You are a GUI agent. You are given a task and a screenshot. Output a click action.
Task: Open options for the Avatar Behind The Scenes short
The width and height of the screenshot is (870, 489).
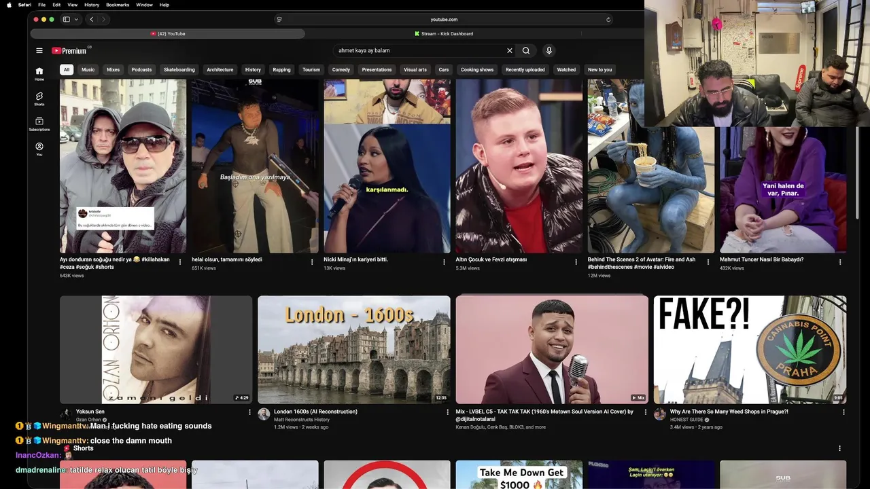[x=708, y=261]
